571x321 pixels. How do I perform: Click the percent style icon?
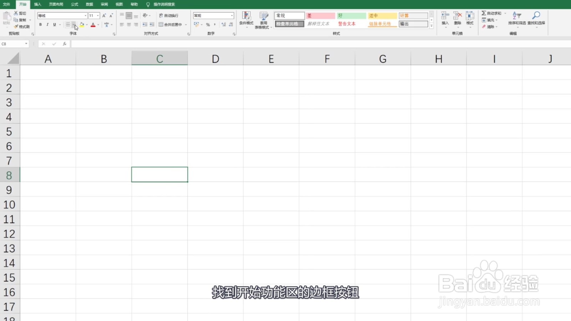[208, 25]
